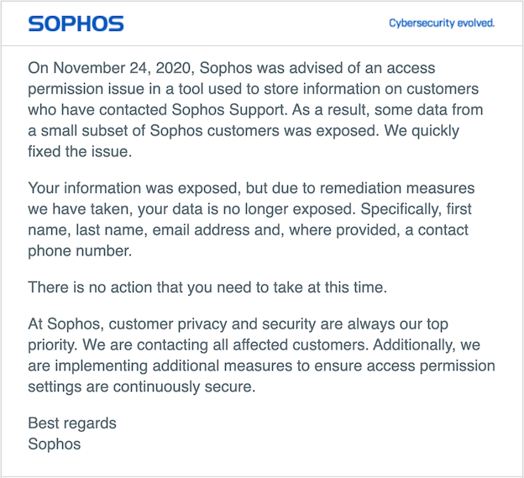The image size is (524, 478).
Task: Click 'There is no action' sentence
Action: click(207, 287)
